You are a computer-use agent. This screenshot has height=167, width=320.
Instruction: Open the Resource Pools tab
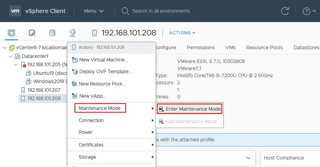click(264, 47)
